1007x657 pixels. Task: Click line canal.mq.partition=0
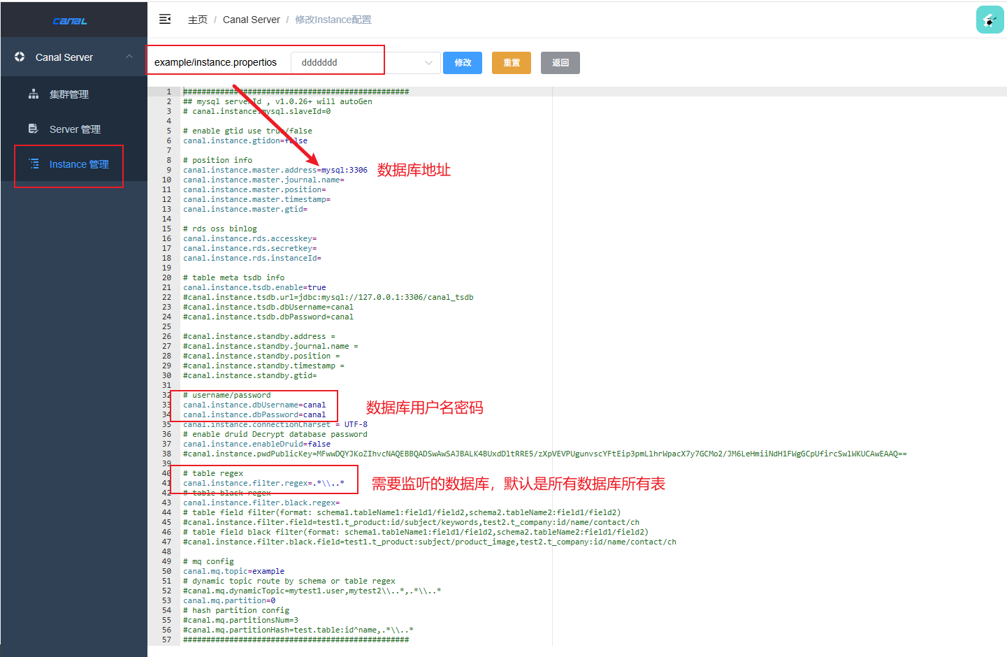pyautogui.click(x=229, y=600)
